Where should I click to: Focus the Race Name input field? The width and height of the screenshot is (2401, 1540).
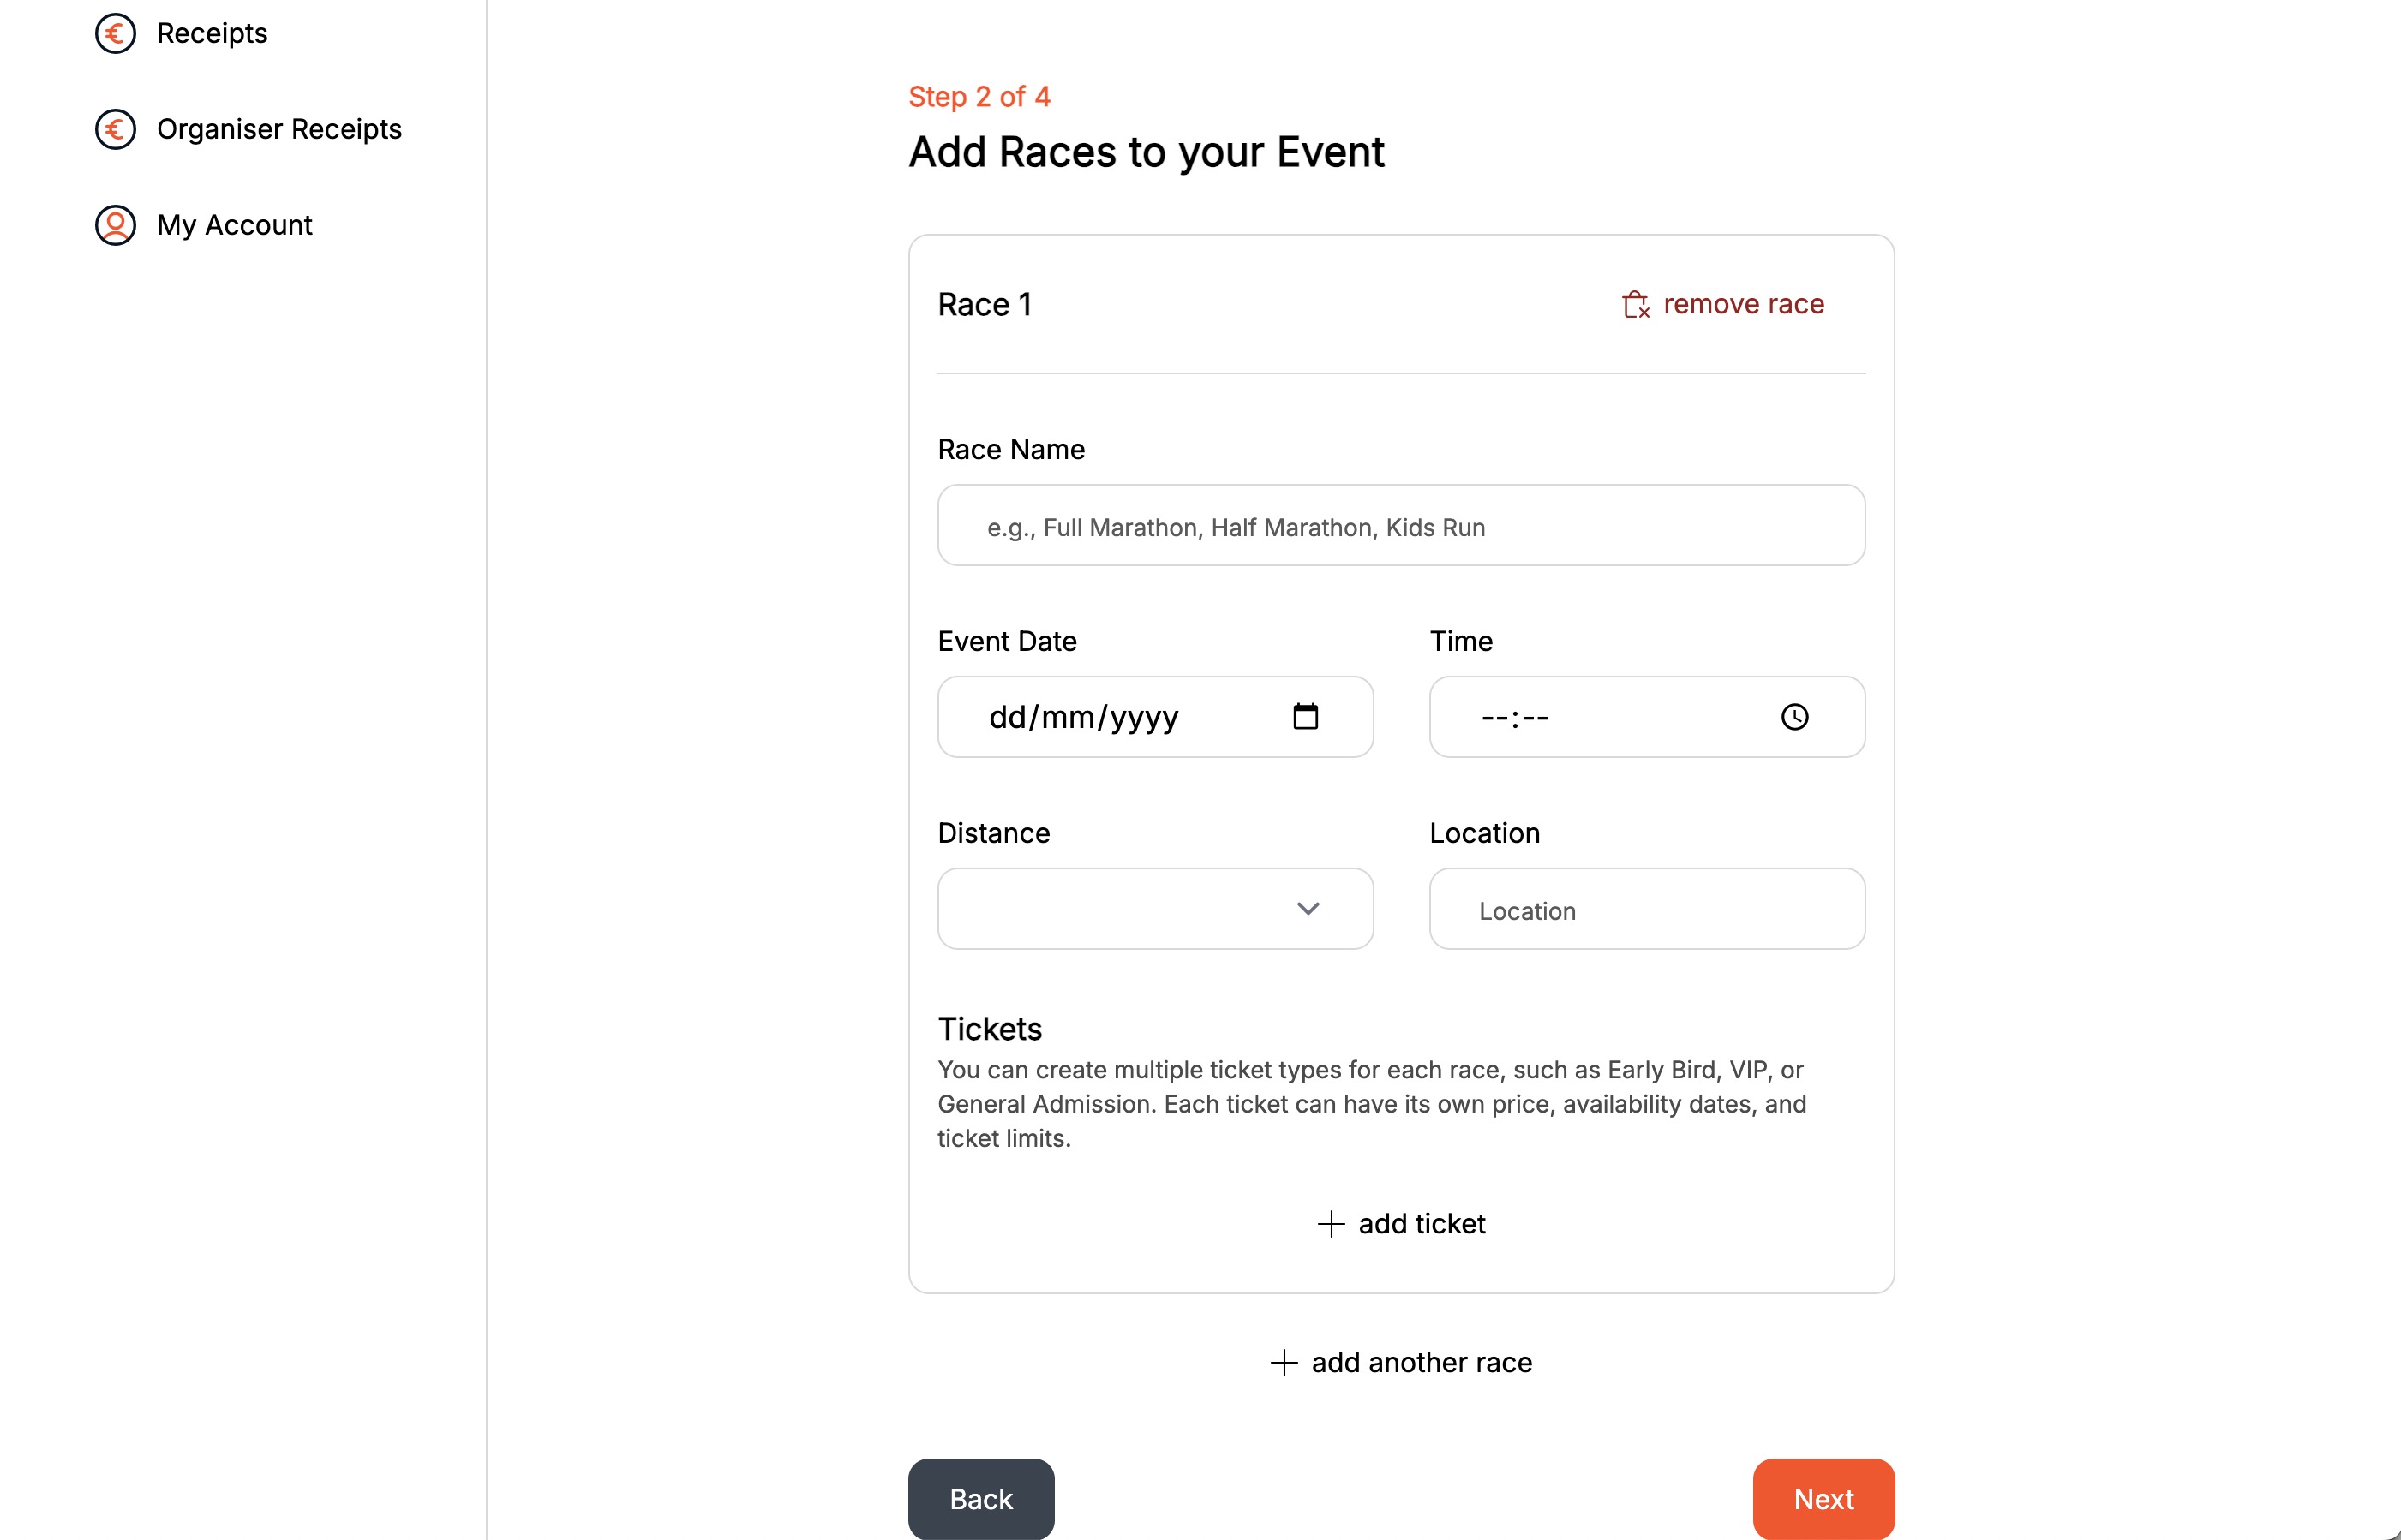click(x=1400, y=526)
